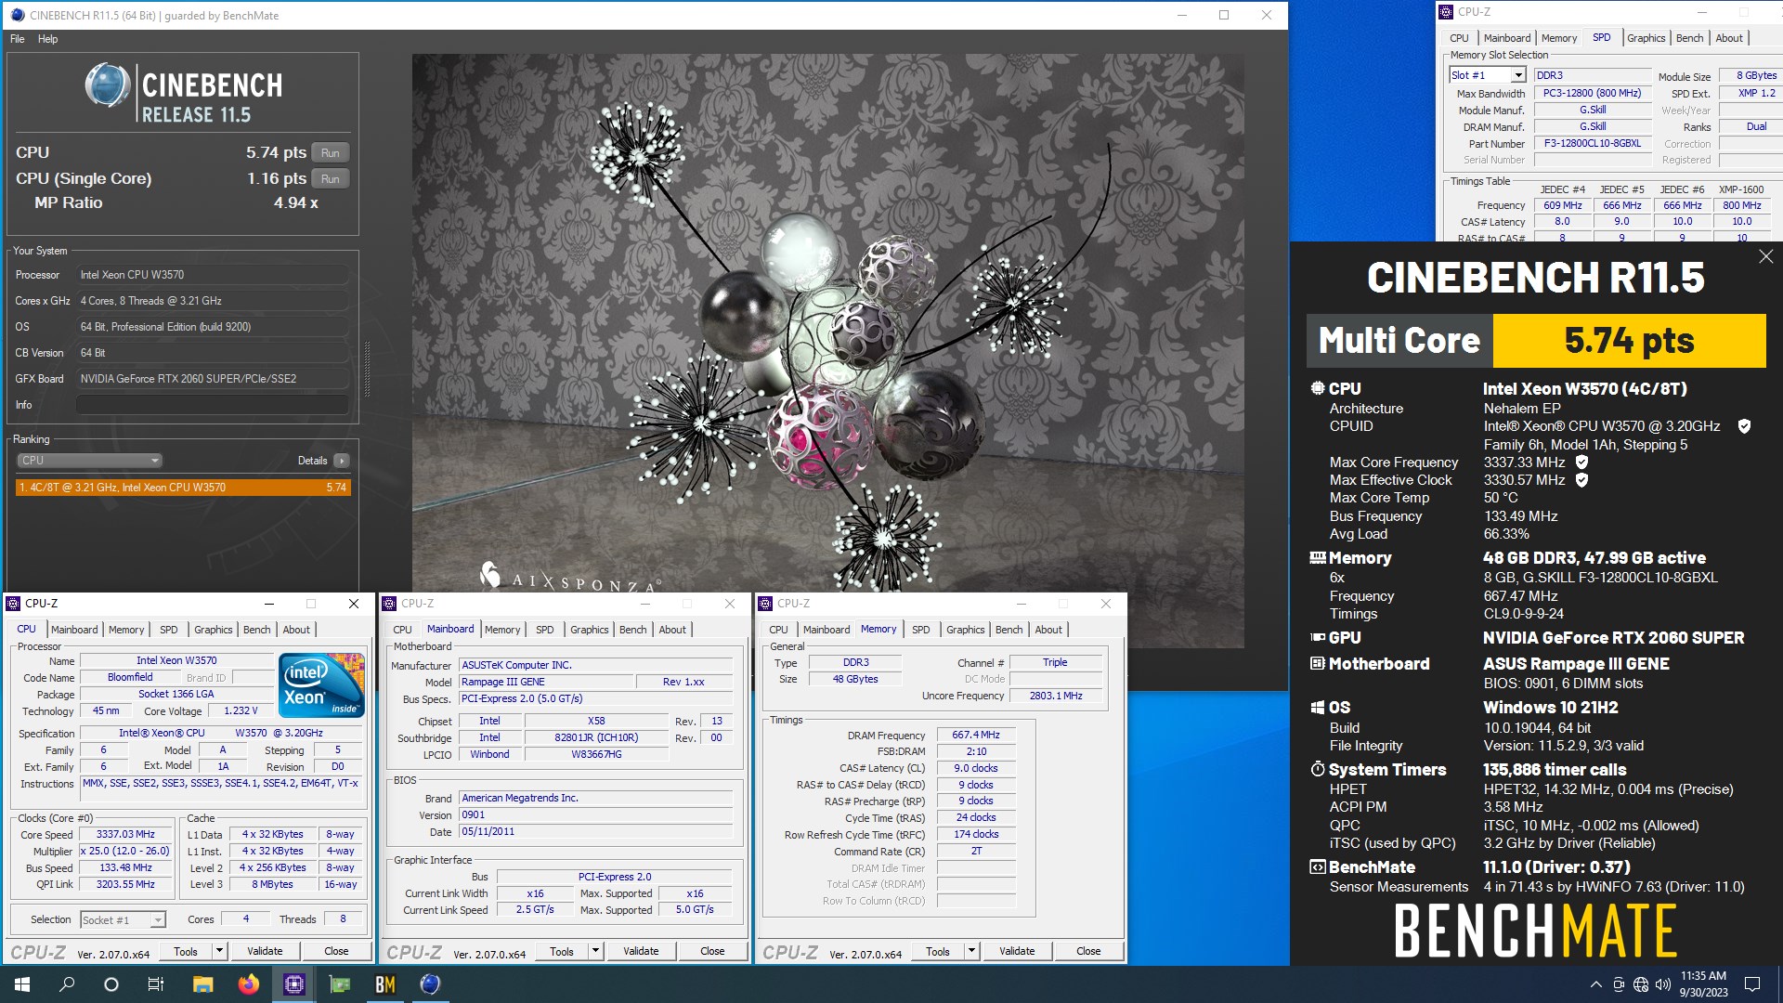This screenshot has width=1783, height=1003.
Task: Open Socket #1 selection dropdown
Action: tap(123, 919)
